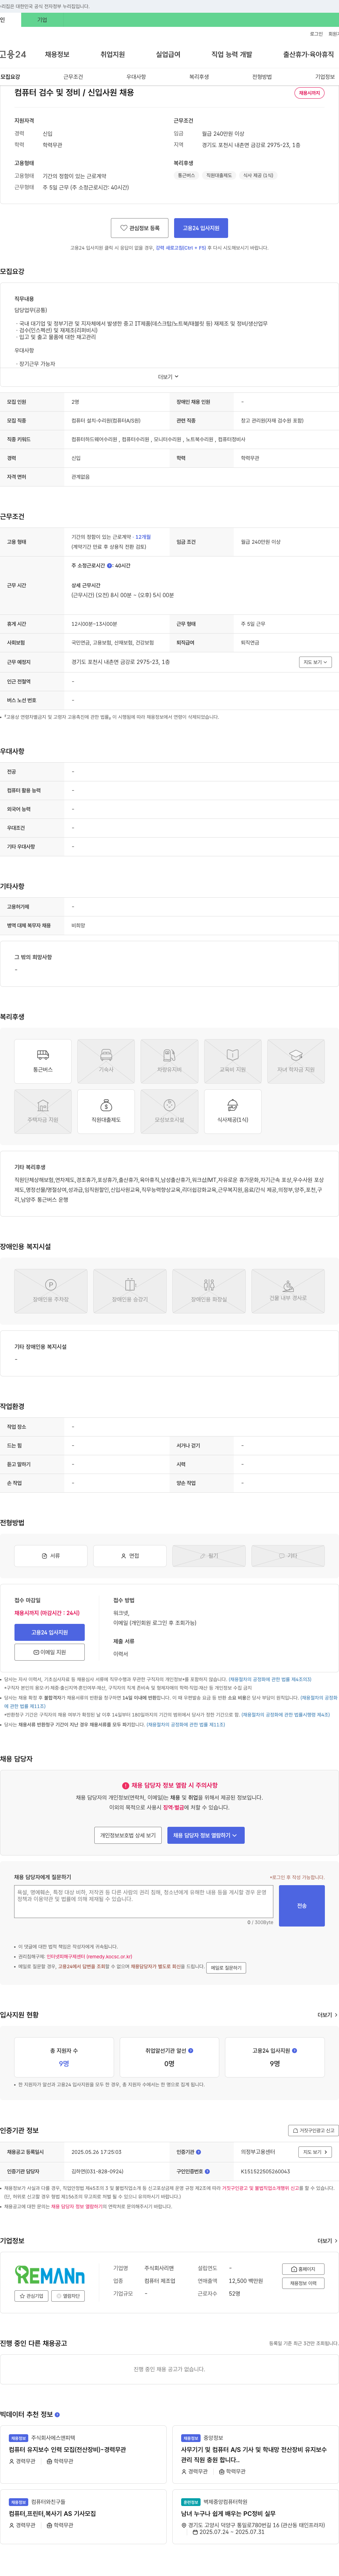This screenshot has height=2576, width=339.
Task: Jump to the 전형방법 section tab
Action: [x=262, y=77]
